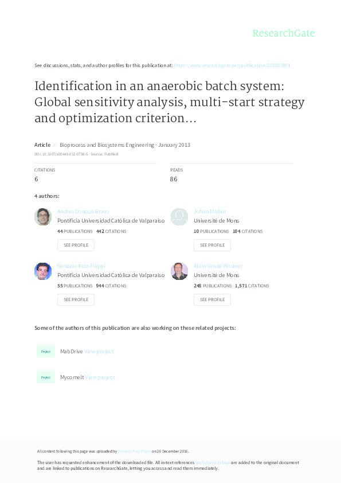Click SEE PROFILE under Johan Mailier
341x483 pixels.
click(212, 245)
